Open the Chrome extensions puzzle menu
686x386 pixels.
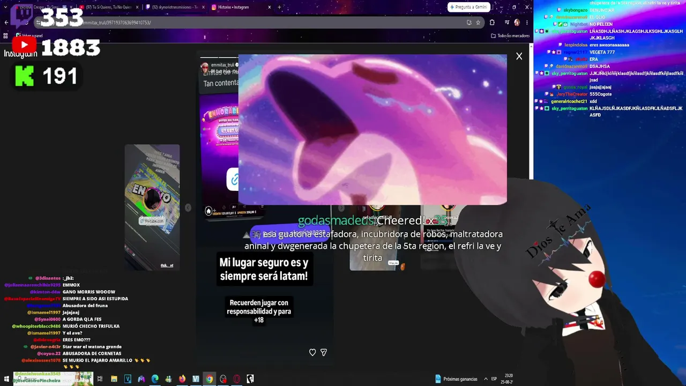click(492, 23)
